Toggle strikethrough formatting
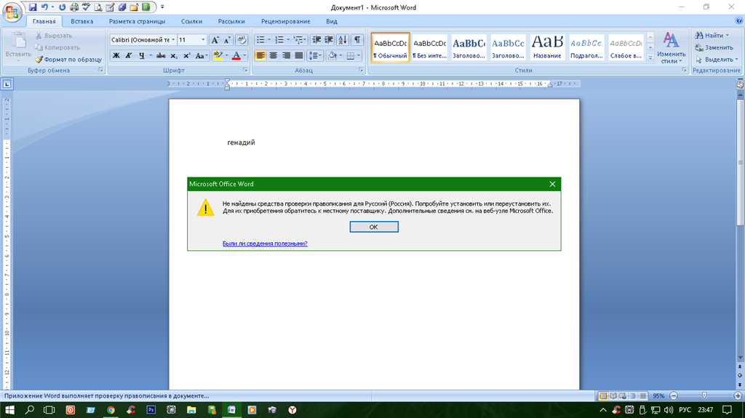745x418 pixels. click(161, 55)
